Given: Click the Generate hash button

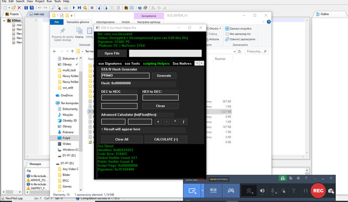Looking at the screenshot, I should click(x=164, y=76).
